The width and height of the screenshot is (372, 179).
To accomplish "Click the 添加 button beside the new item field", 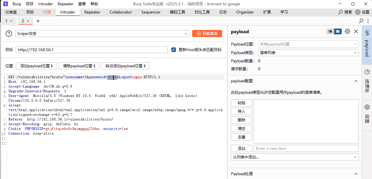I will pos(242,148).
